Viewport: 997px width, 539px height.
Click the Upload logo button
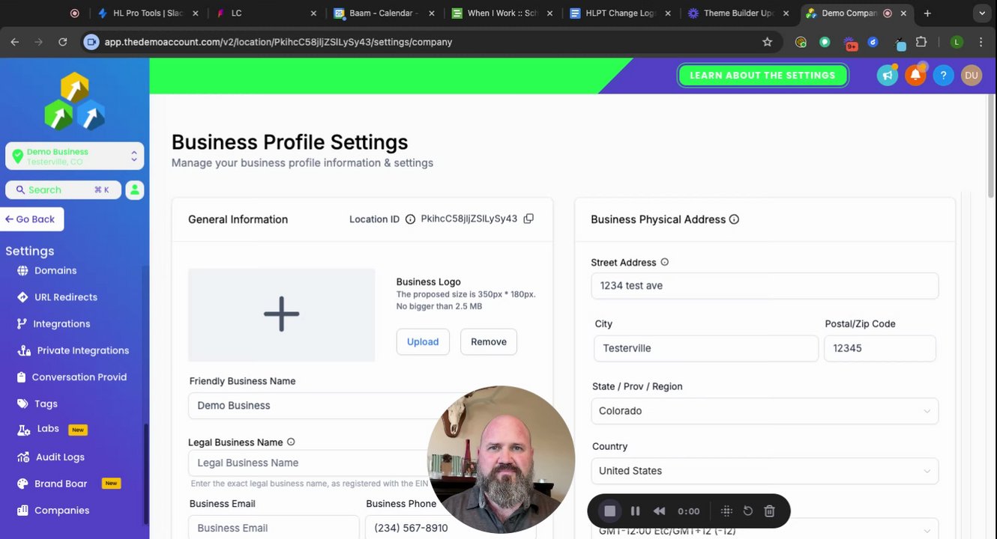423,341
